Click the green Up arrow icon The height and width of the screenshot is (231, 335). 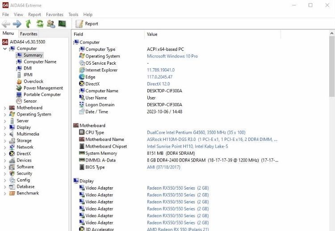pos(28,24)
